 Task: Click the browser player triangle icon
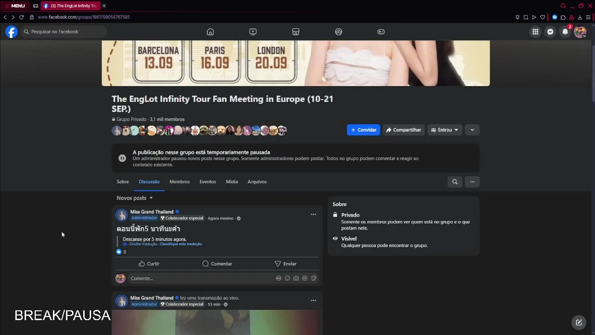point(534,17)
